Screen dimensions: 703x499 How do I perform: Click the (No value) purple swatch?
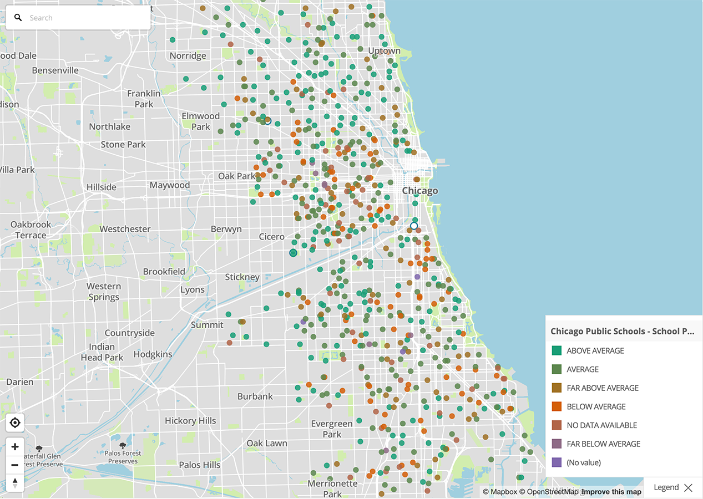tap(557, 462)
